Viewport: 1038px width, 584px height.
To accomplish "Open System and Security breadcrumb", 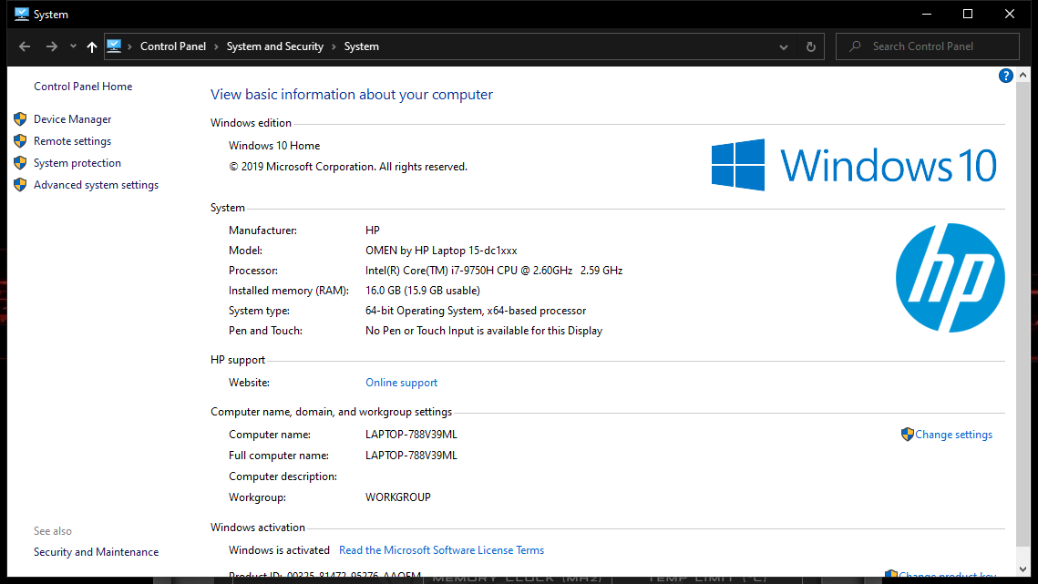I will (x=274, y=46).
